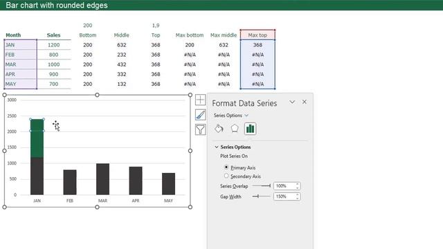Select the cell with sales value 700

click(54, 84)
